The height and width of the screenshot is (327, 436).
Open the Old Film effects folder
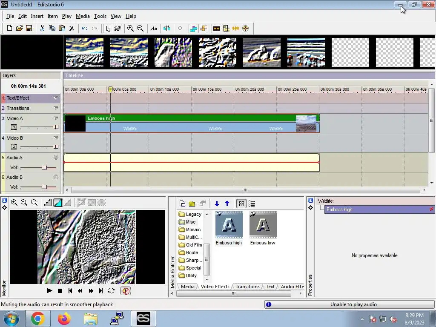click(x=193, y=245)
